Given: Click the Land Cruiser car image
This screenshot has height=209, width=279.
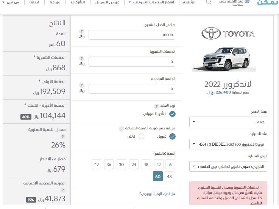Looking at the screenshot, I should pos(224,59).
